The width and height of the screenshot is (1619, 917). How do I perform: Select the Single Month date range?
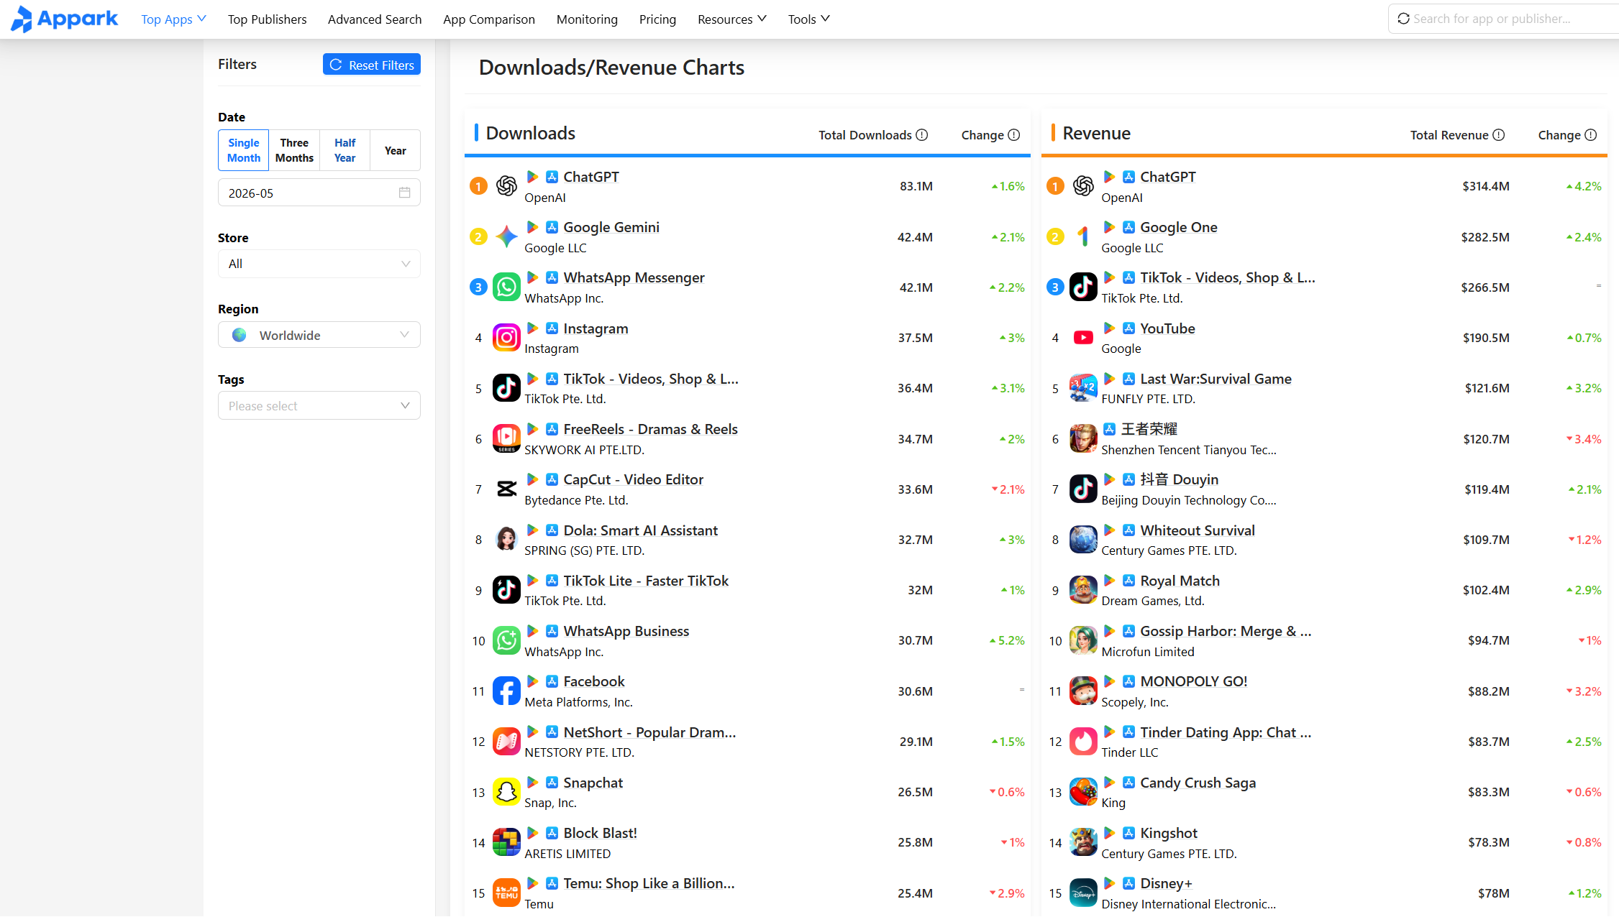(x=244, y=150)
